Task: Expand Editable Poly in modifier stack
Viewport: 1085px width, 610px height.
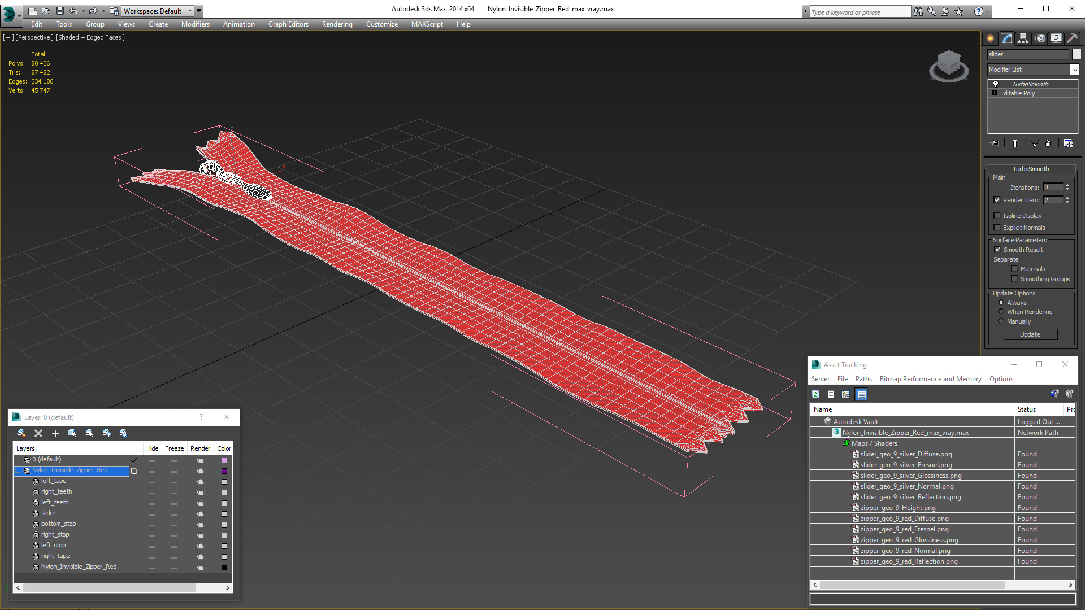Action: [x=994, y=93]
